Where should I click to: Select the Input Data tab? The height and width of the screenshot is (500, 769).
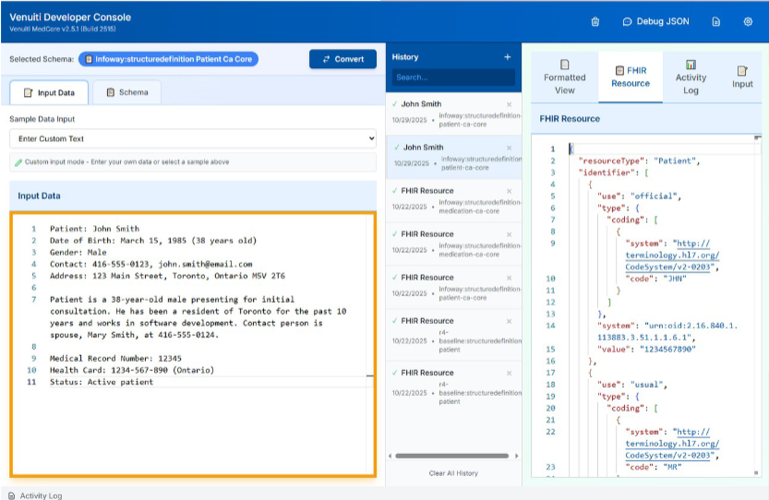tap(49, 92)
